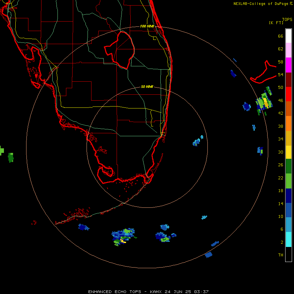Pick the bright yellow legend swatch

pos(288,152)
